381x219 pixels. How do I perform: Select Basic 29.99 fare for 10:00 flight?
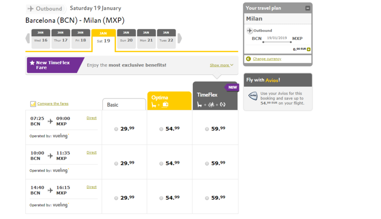click(x=116, y=164)
